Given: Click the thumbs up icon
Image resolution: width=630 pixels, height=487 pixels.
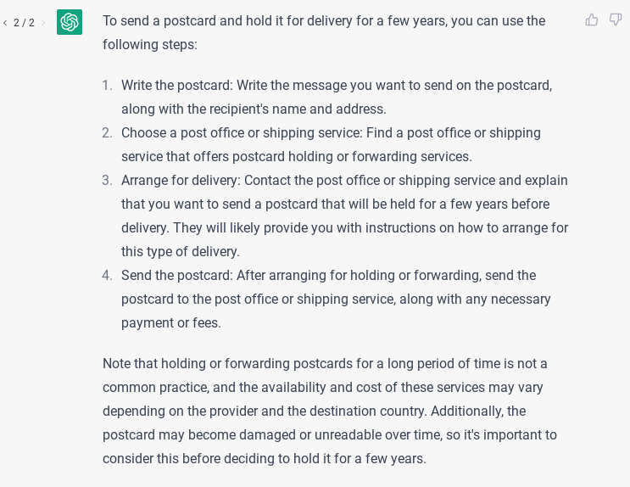Looking at the screenshot, I should pyautogui.click(x=592, y=20).
